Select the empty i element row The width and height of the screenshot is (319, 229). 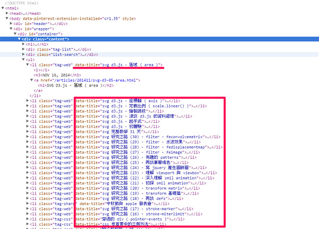pyautogui.click(x=37, y=70)
